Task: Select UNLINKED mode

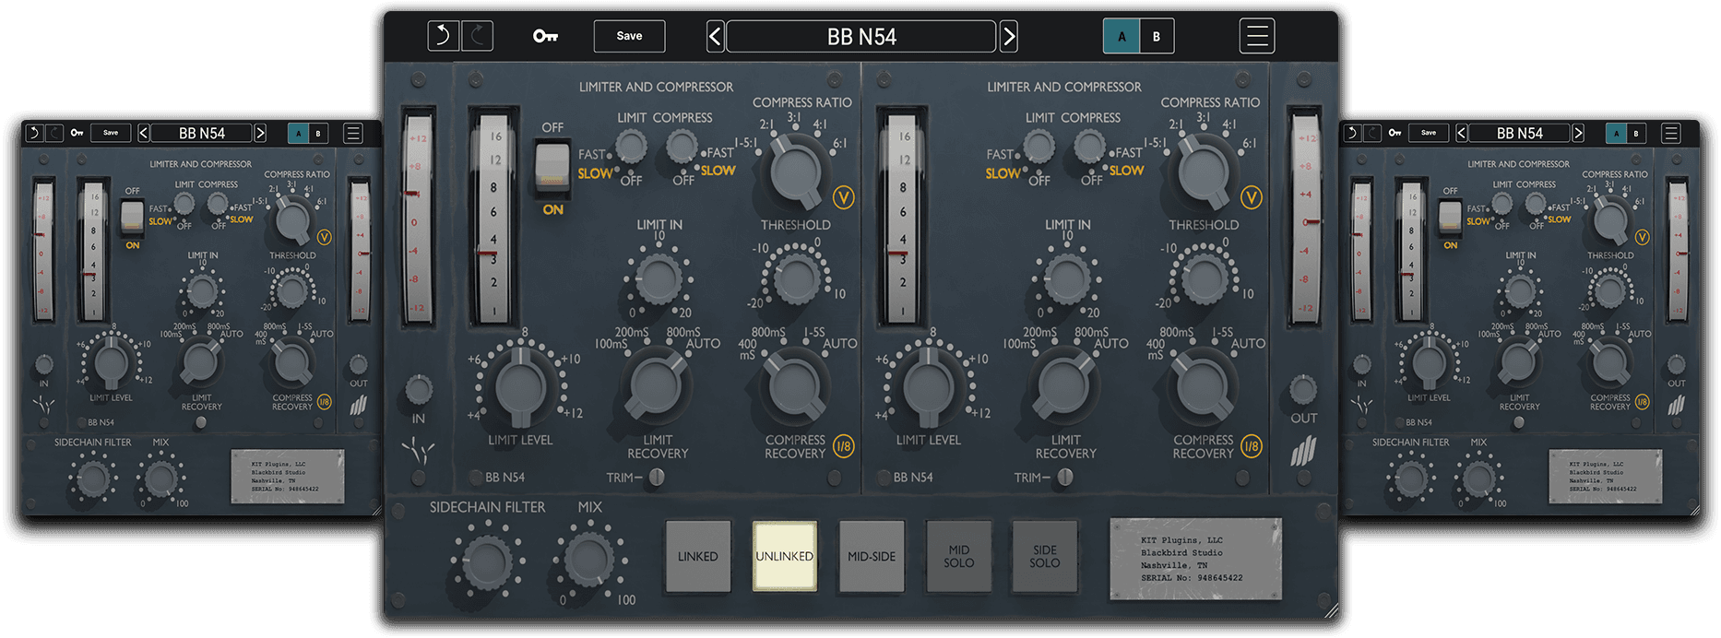Action: click(x=785, y=556)
